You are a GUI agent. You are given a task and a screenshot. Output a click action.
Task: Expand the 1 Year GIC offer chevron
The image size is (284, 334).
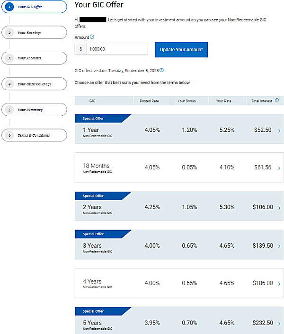(x=279, y=130)
